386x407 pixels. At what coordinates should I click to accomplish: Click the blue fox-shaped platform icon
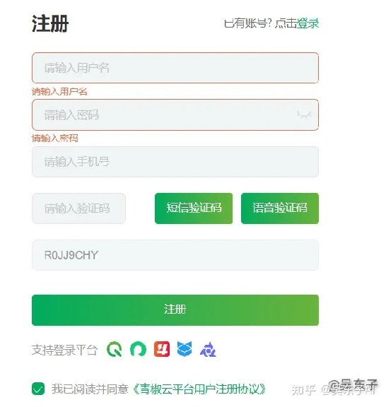185,349
